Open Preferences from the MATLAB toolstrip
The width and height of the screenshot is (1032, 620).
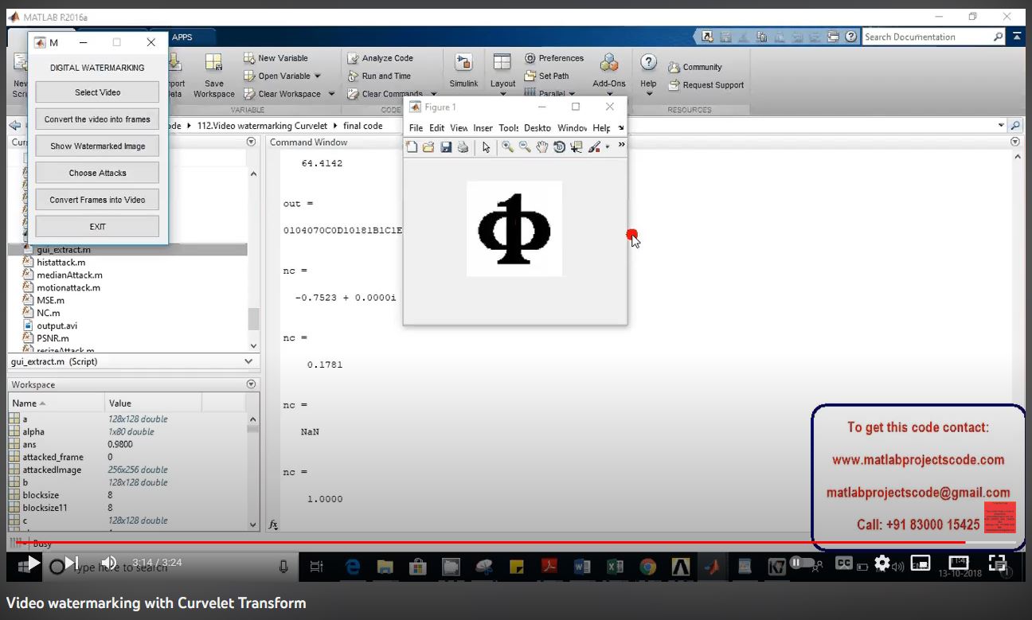554,58
